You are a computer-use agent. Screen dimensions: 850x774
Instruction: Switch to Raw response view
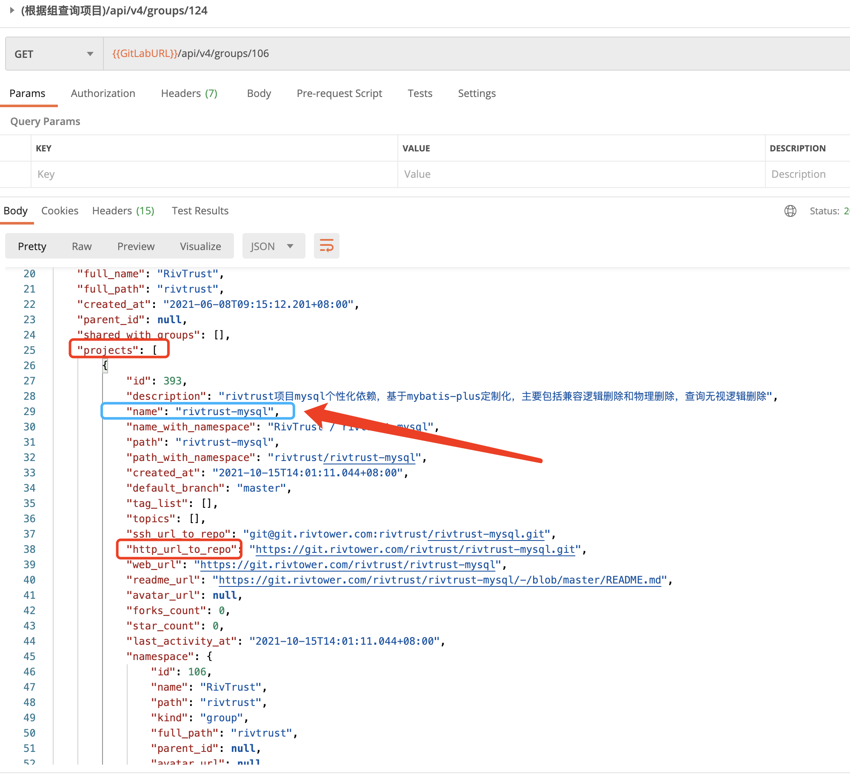point(81,246)
